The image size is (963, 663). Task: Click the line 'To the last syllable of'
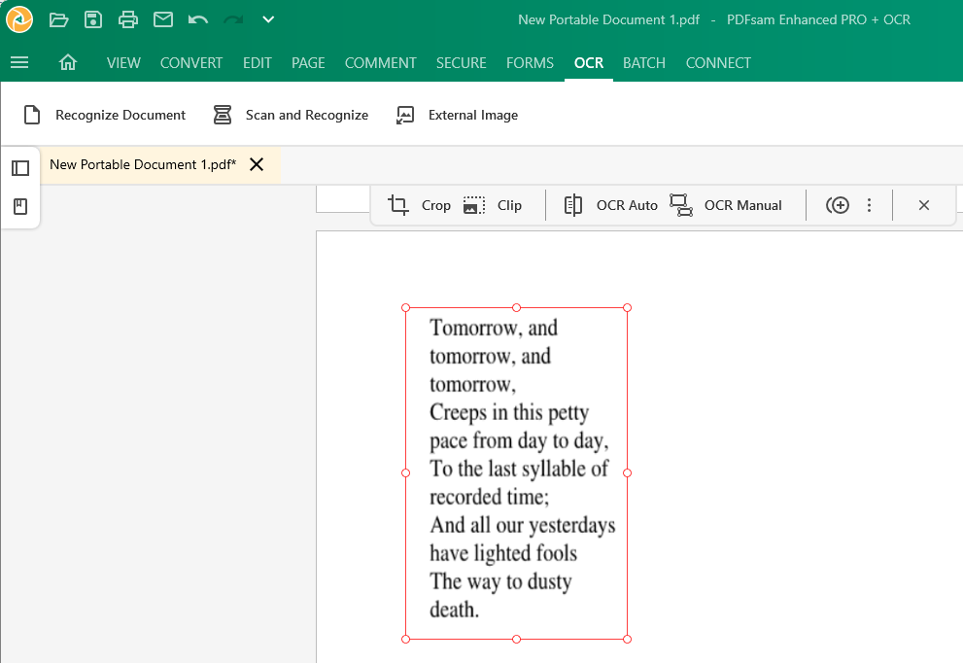(519, 469)
